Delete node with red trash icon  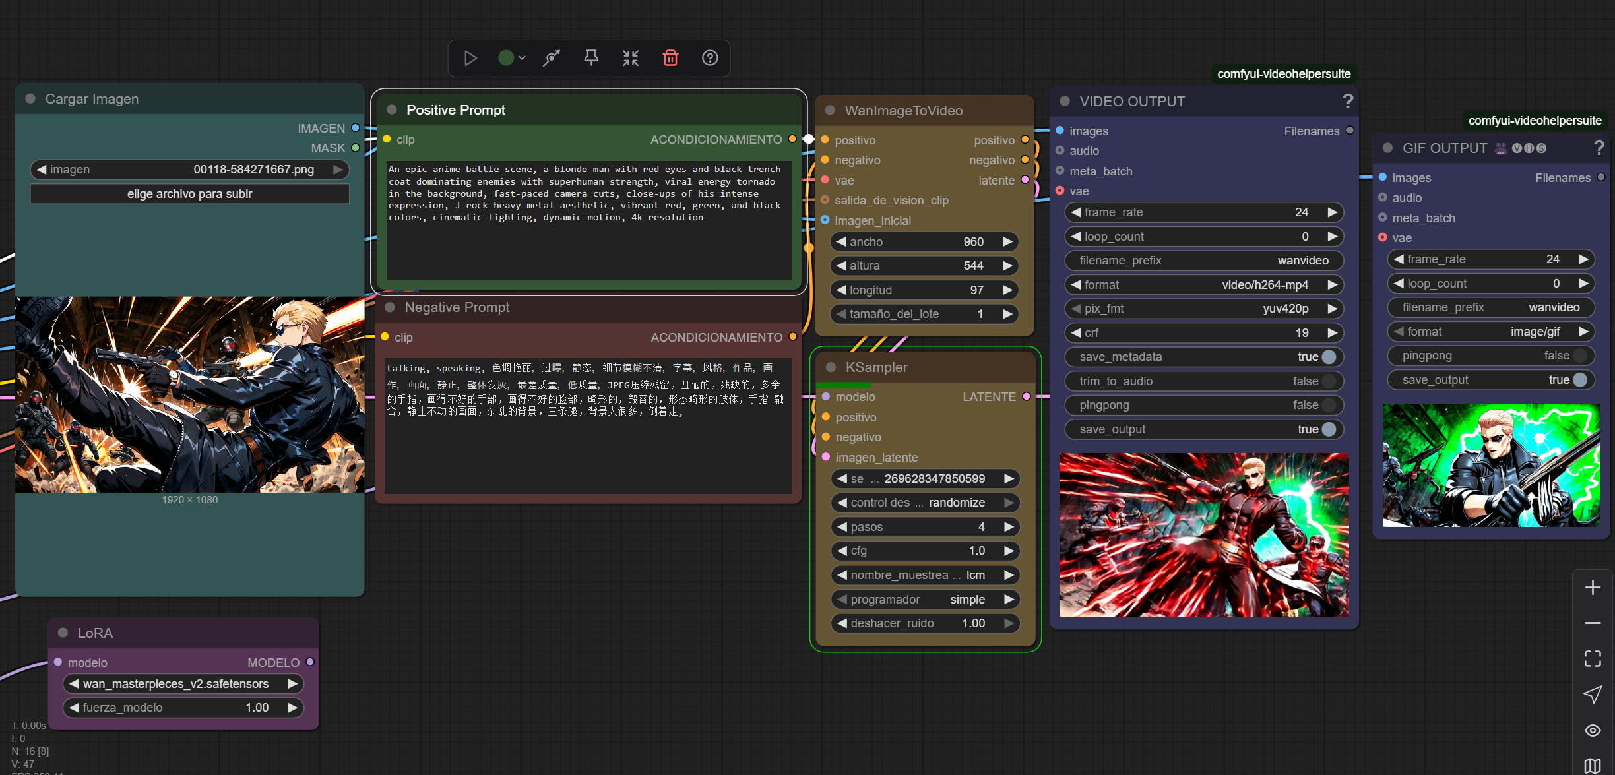click(670, 58)
